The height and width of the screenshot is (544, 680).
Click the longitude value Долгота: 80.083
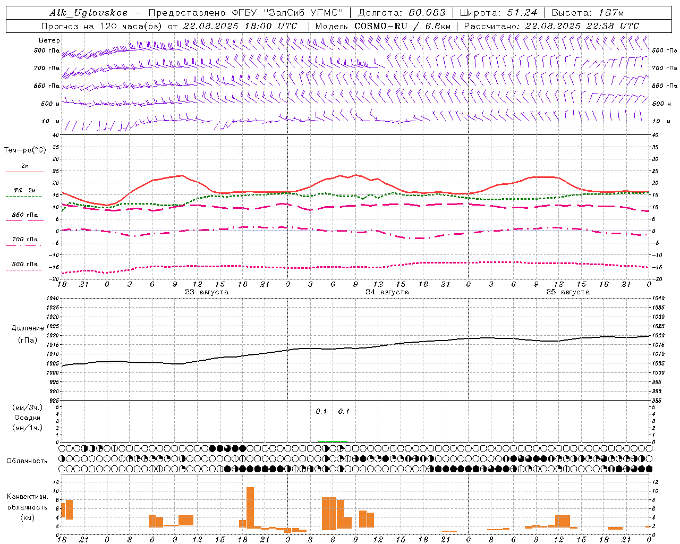[x=402, y=13]
